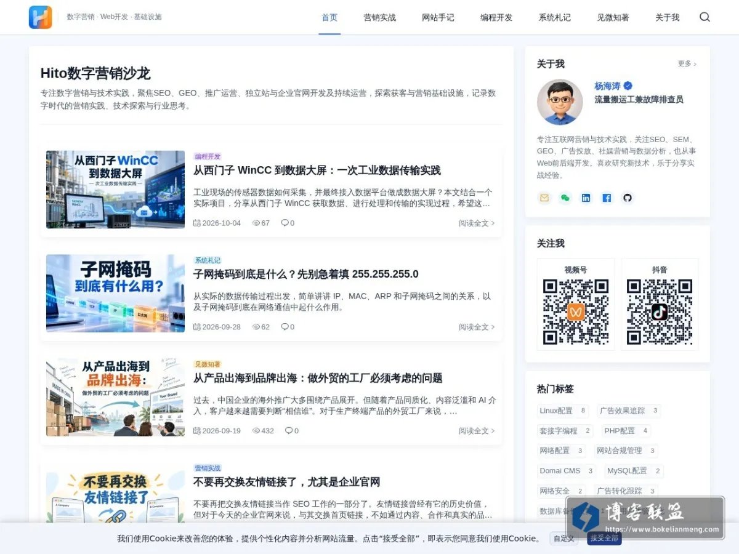739x554 pixels.
Task: Open 系统札记 navigation item
Action: pos(555,17)
